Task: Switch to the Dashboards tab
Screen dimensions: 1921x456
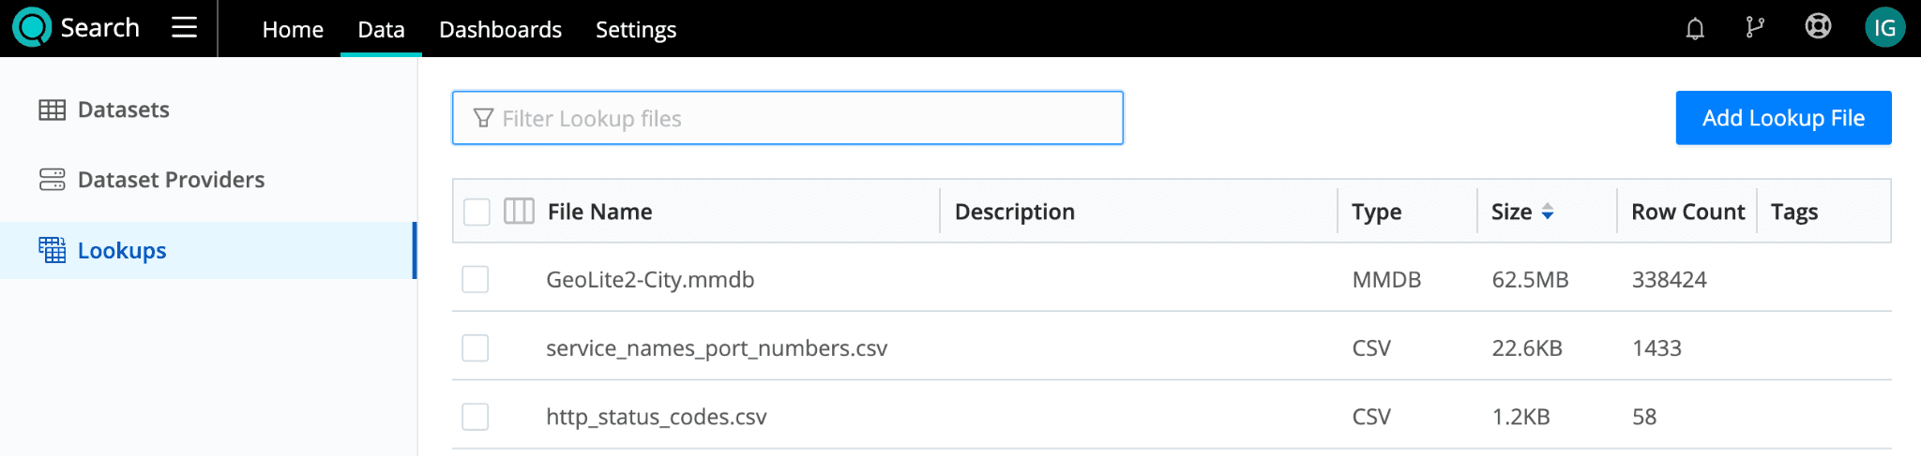Action: pos(500,30)
